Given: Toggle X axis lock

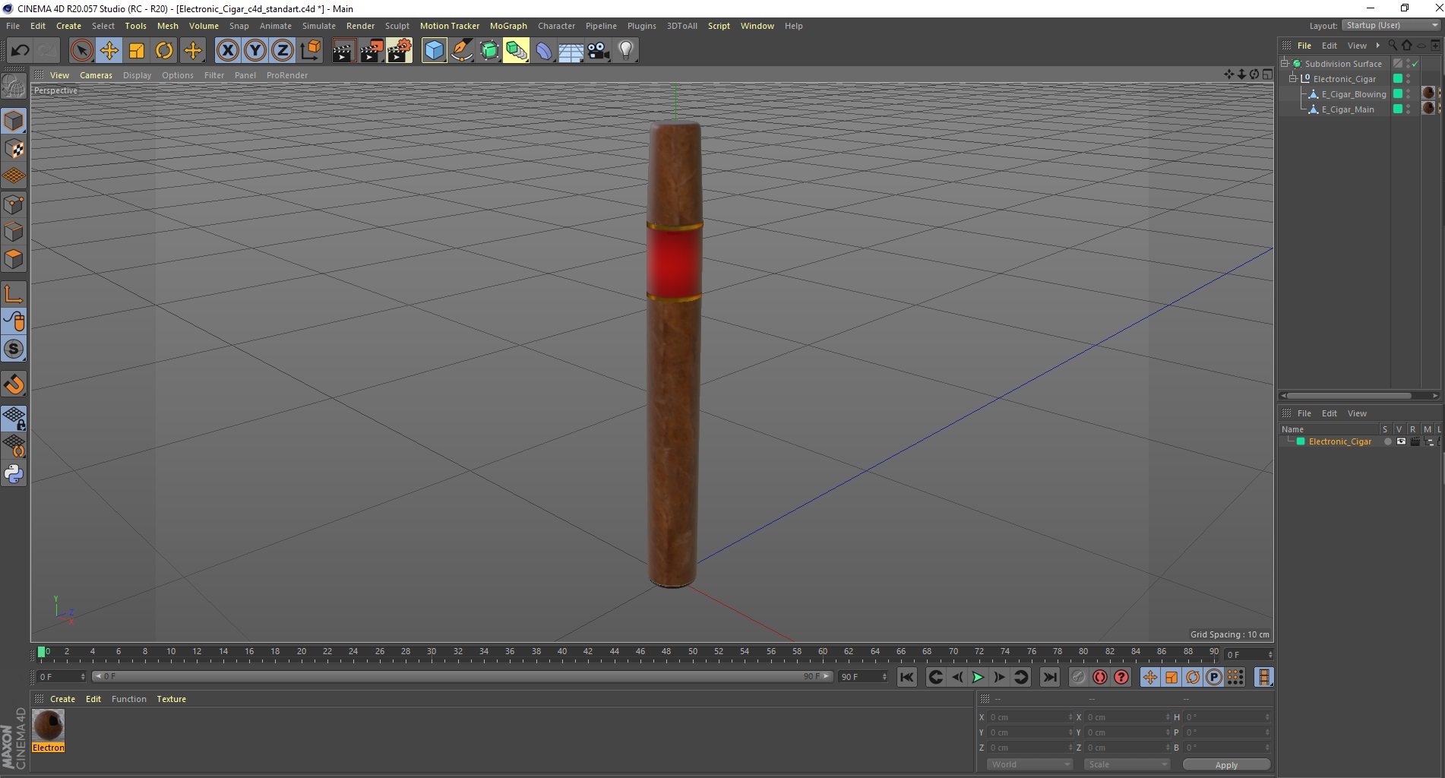Looking at the screenshot, I should click(227, 51).
